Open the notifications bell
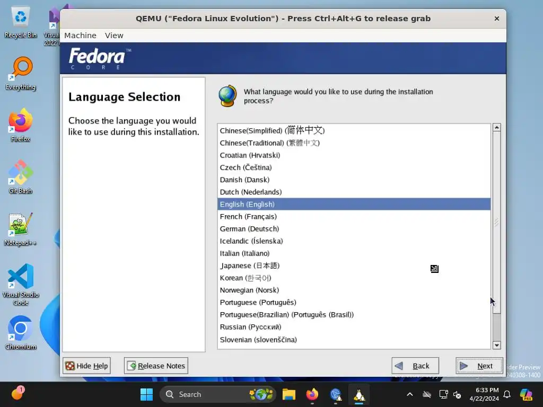The image size is (543, 407). click(x=506, y=394)
